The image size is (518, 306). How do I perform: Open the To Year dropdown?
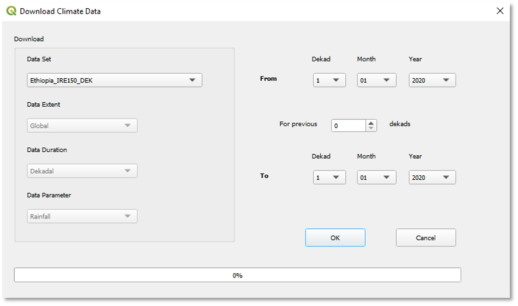(x=432, y=178)
